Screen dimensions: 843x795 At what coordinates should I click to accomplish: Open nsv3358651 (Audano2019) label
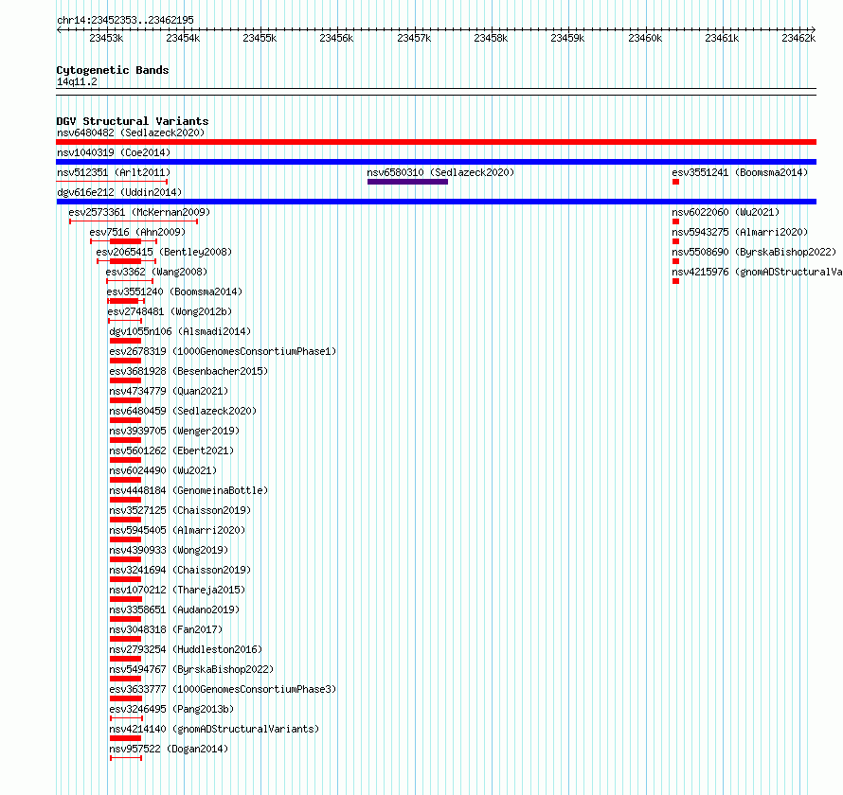(x=174, y=609)
